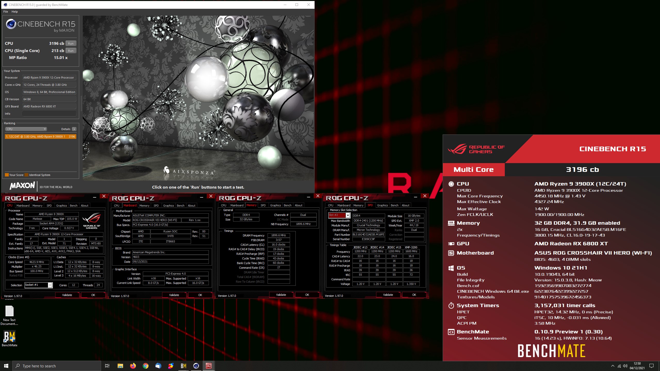Open Graphics tab in CPU-Z Mainboard window
Screen dimensions: 660x371
(x=168, y=206)
